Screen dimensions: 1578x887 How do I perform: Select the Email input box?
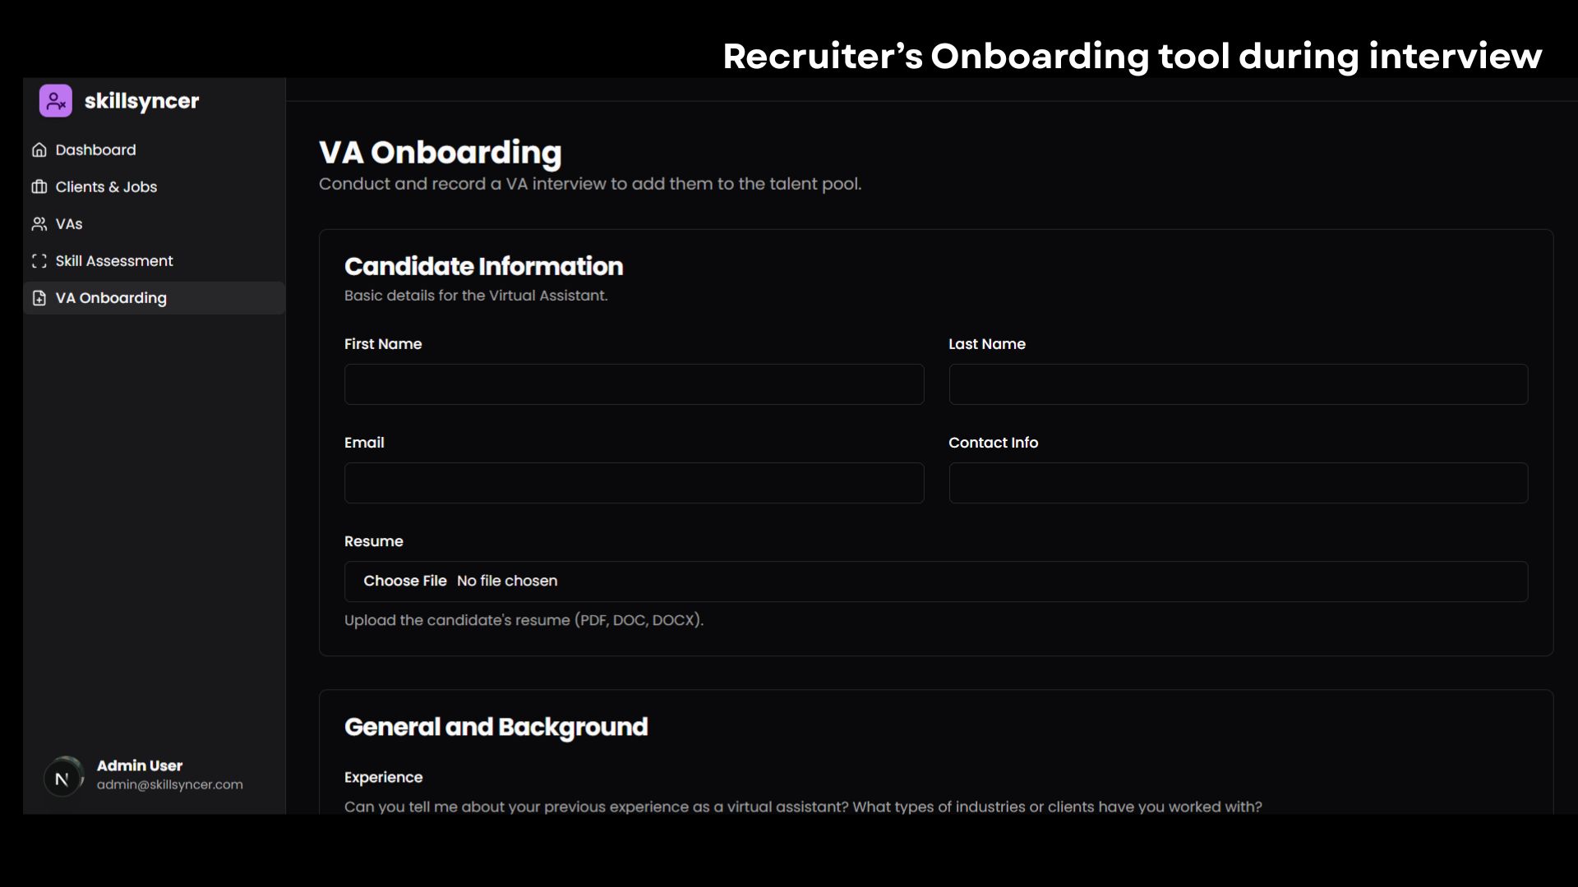634,483
